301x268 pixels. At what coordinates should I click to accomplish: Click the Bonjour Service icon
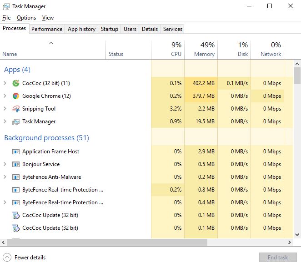(x=15, y=164)
